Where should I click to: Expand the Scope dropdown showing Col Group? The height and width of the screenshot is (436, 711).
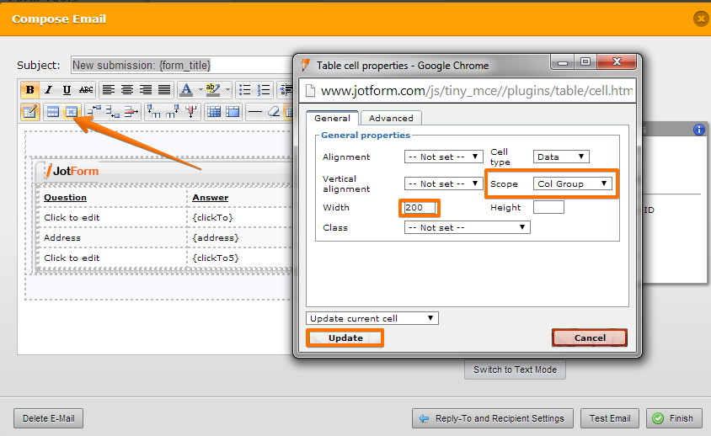572,183
